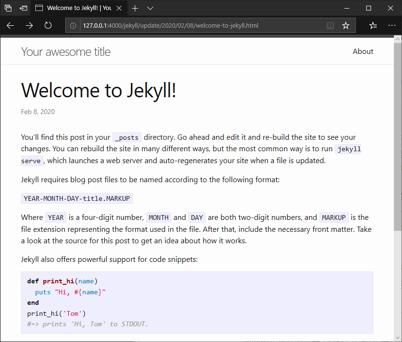Maximize the browser window
Screen dimensions: 402x342
pyautogui.click(x=368, y=8)
